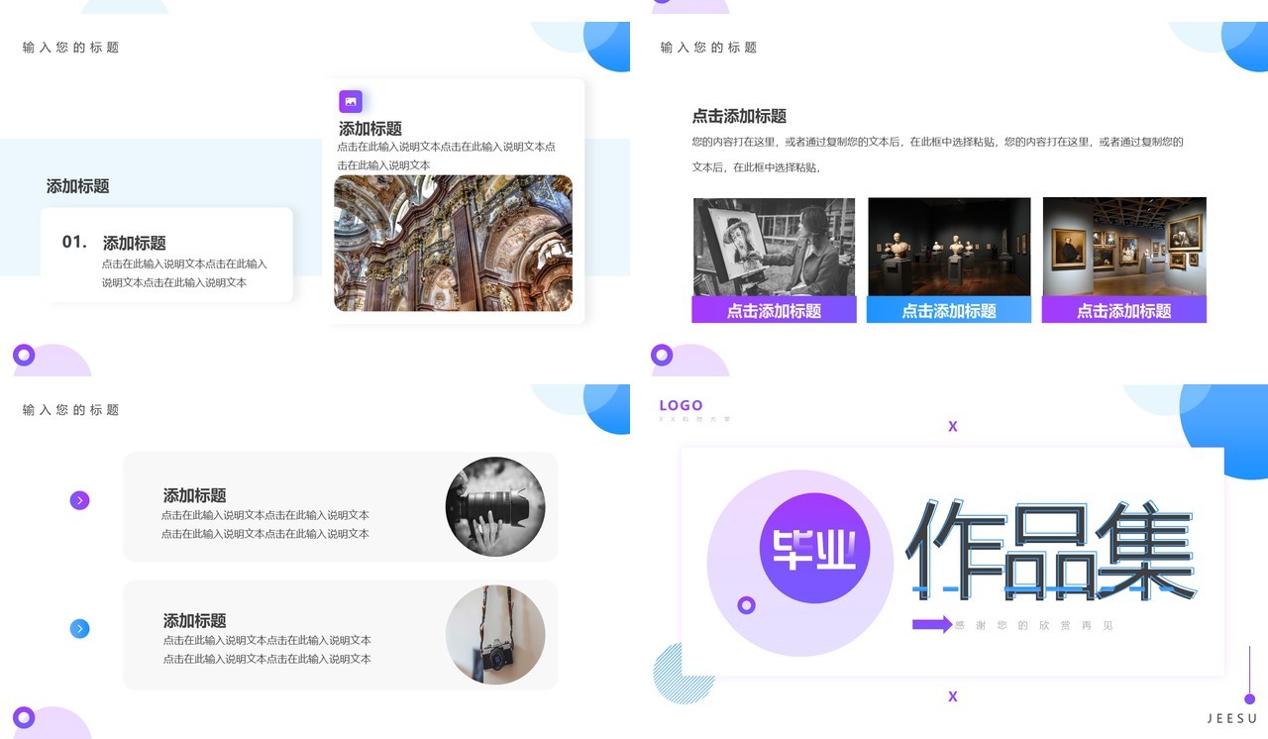Click 添加标题 next to the 01. number
Screen dimensions: 1268x739
point(135,243)
